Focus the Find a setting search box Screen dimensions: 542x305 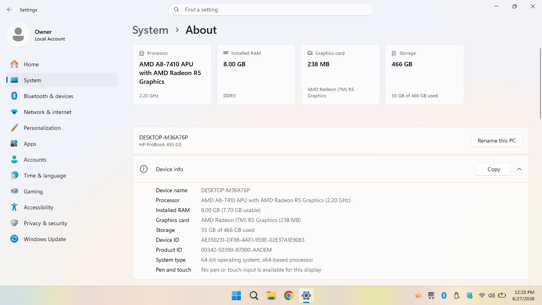(271, 10)
